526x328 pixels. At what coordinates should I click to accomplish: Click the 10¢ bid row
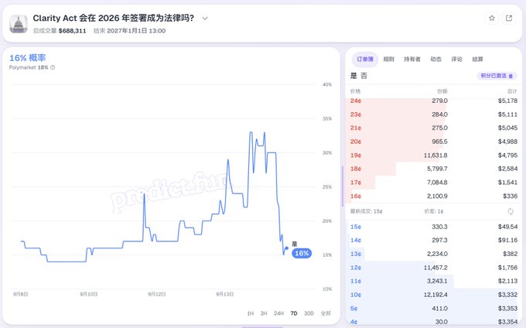tap(433, 295)
